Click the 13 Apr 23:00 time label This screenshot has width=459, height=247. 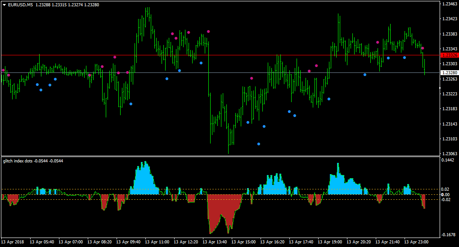pyautogui.click(x=416, y=242)
